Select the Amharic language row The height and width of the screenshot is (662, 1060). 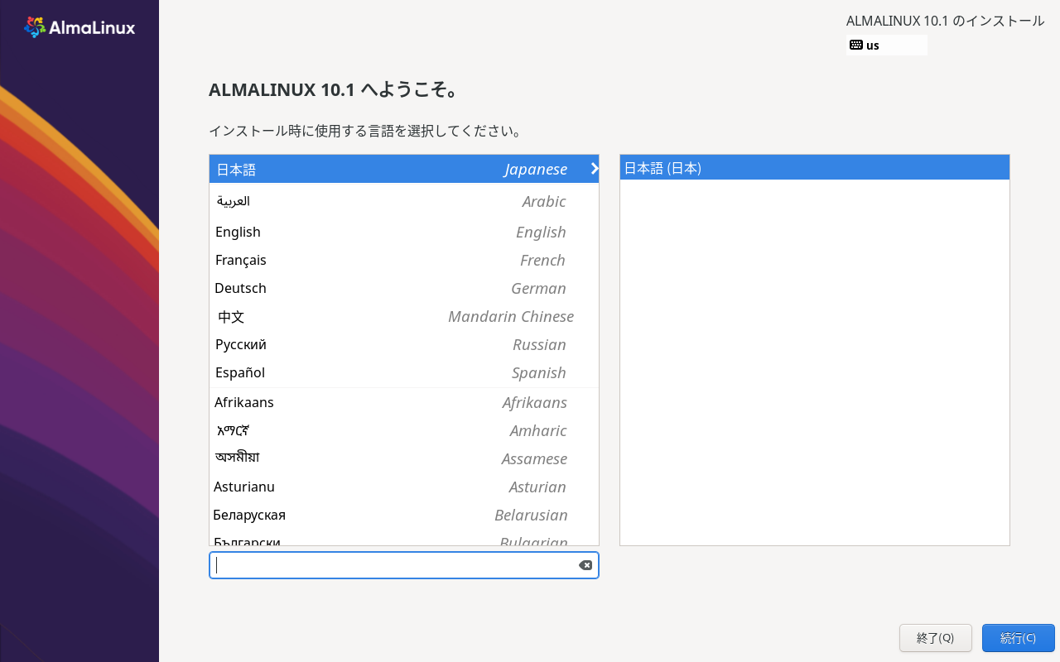pos(403,430)
